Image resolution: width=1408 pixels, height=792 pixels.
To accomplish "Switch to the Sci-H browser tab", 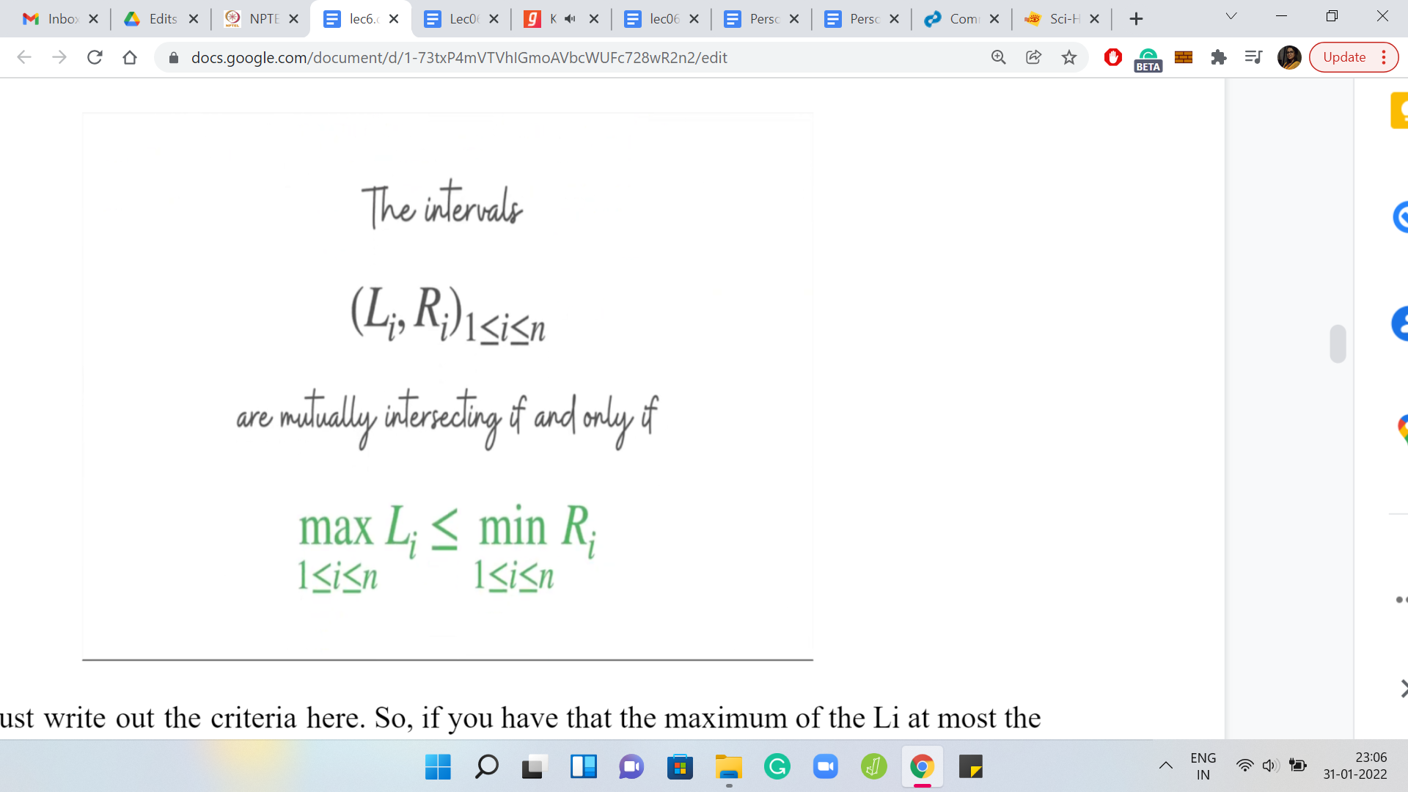I will point(1056,19).
